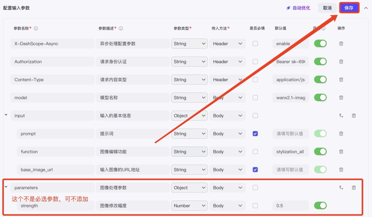Toggle off Authorization enable switch
The width and height of the screenshot is (372, 217).
pyautogui.click(x=320, y=62)
